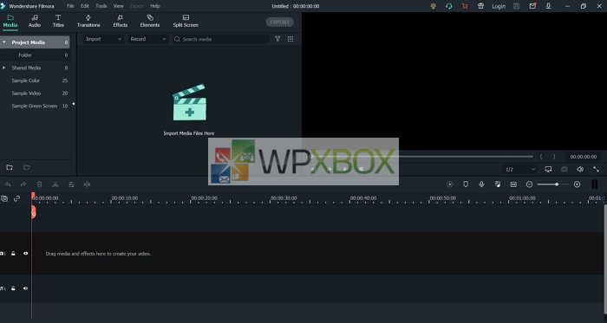
Task: Adjust the timeline zoom slider
Action: [553, 184]
